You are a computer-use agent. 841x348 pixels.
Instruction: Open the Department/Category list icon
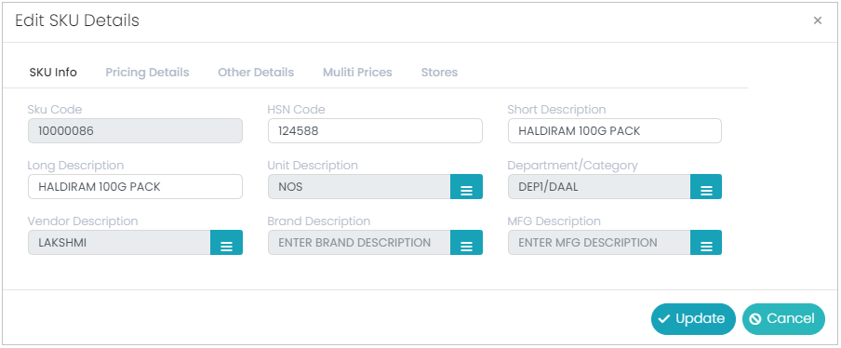coord(706,187)
